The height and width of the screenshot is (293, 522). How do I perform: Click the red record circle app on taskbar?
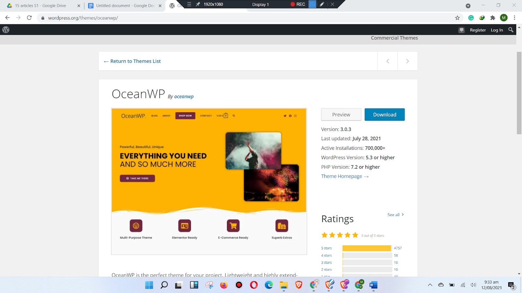coord(239,285)
